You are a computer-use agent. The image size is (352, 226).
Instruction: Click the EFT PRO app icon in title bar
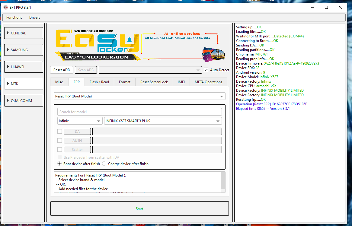pos(6,8)
